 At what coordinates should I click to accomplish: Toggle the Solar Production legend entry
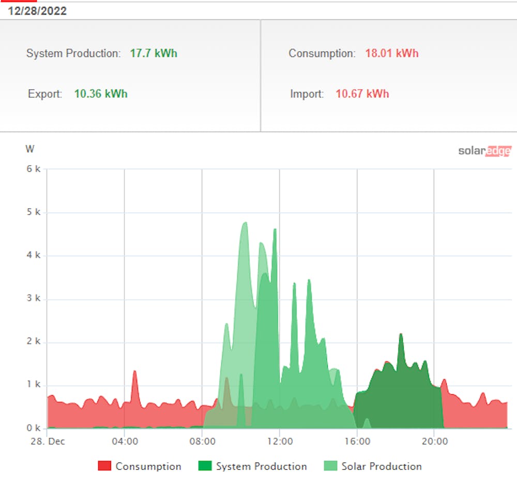pos(373,466)
